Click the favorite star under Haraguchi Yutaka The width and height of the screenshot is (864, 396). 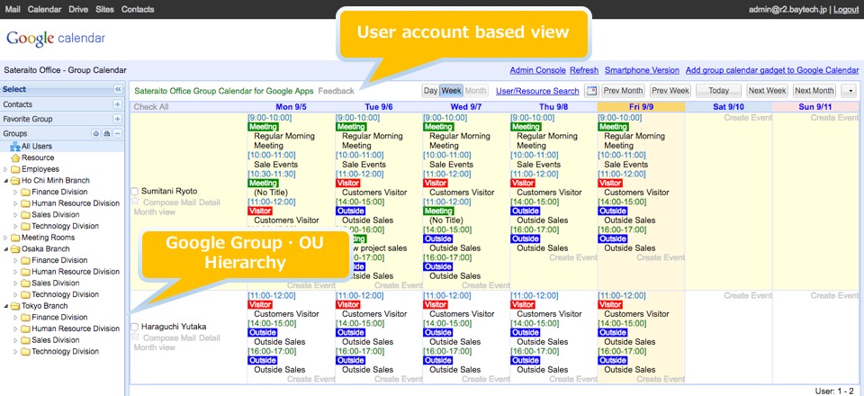[x=135, y=336]
